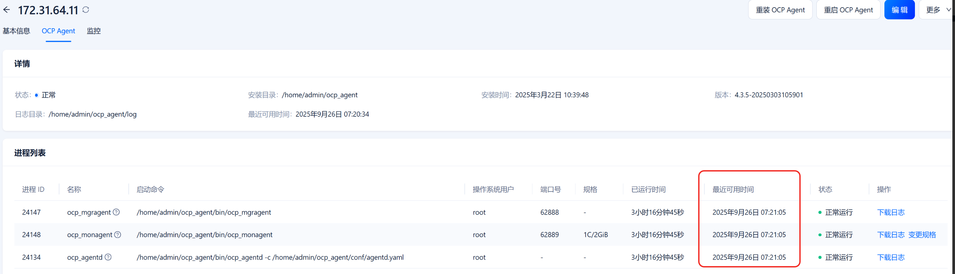The height and width of the screenshot is (274, 955).
Task: Click the ocp_mgragent process name
Action: click(x=89, y=213)
